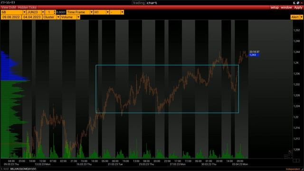This screenshot has height=171, width=304.
Task: Click the start date field 09.08.2022
Action: click(x=11, y=17)
